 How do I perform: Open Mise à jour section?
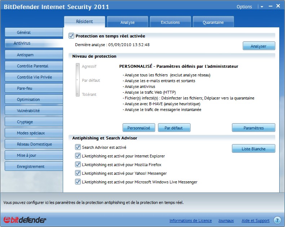(34, 155)
